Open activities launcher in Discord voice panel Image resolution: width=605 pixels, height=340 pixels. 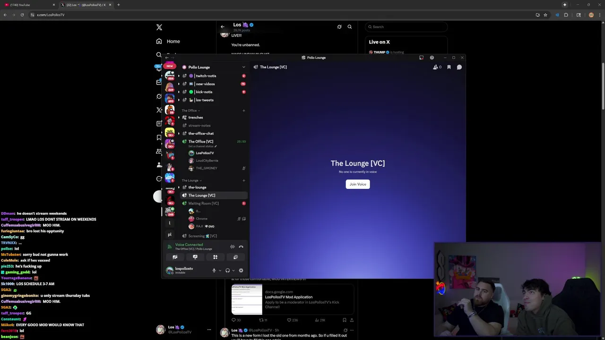tap(215, 257)
